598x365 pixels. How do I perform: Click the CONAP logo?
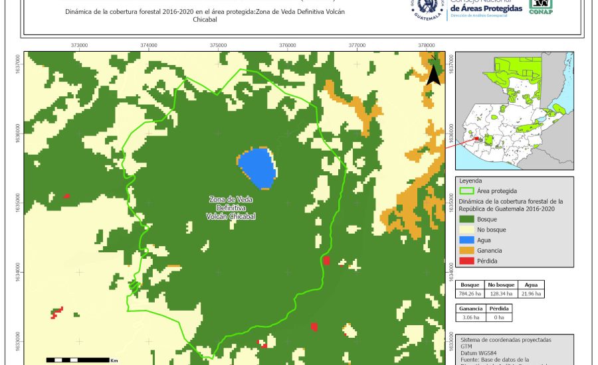[540, 7]
